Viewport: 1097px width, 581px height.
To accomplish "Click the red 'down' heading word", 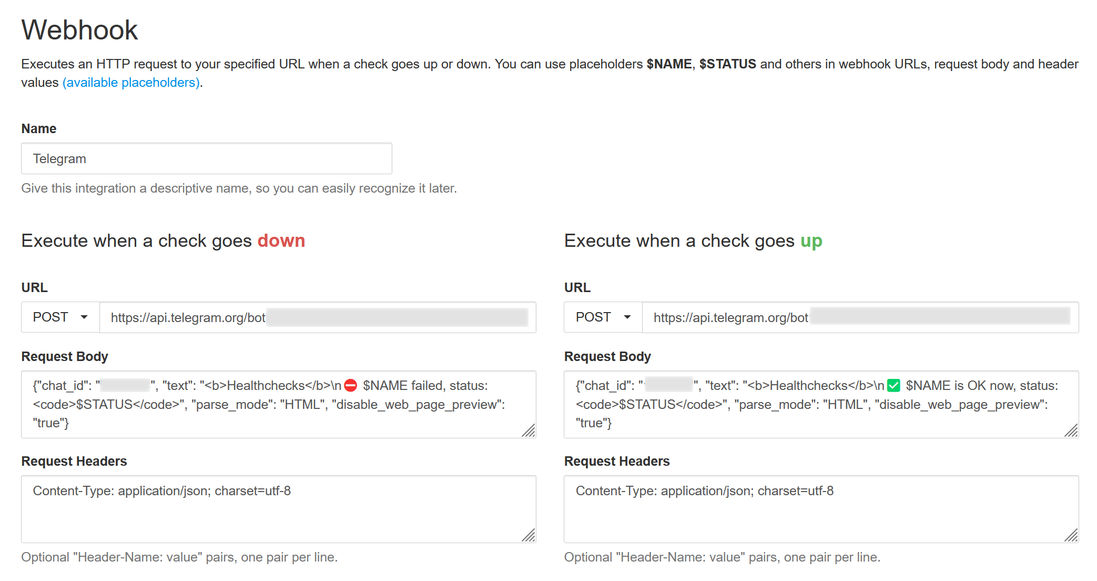I will point(281,241).
